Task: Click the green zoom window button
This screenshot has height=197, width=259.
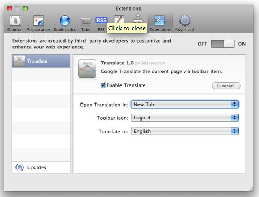Action: pos(26,8)
